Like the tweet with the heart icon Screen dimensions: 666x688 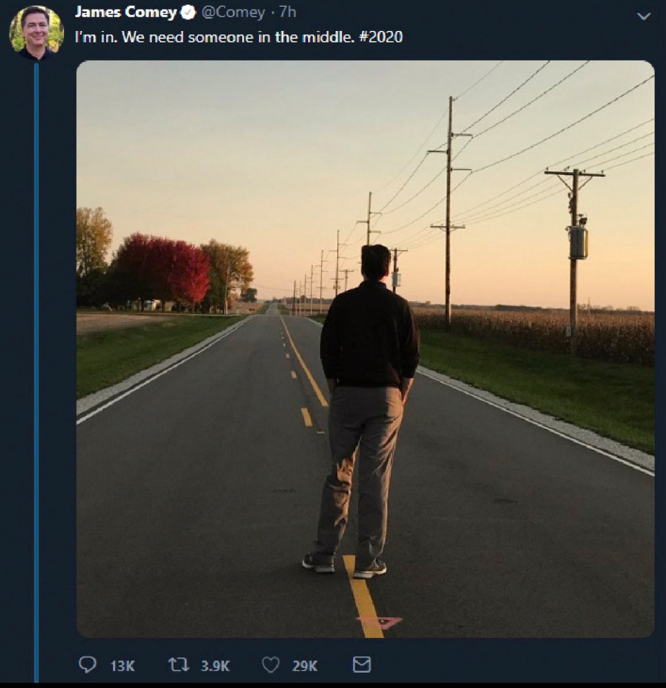270,664
